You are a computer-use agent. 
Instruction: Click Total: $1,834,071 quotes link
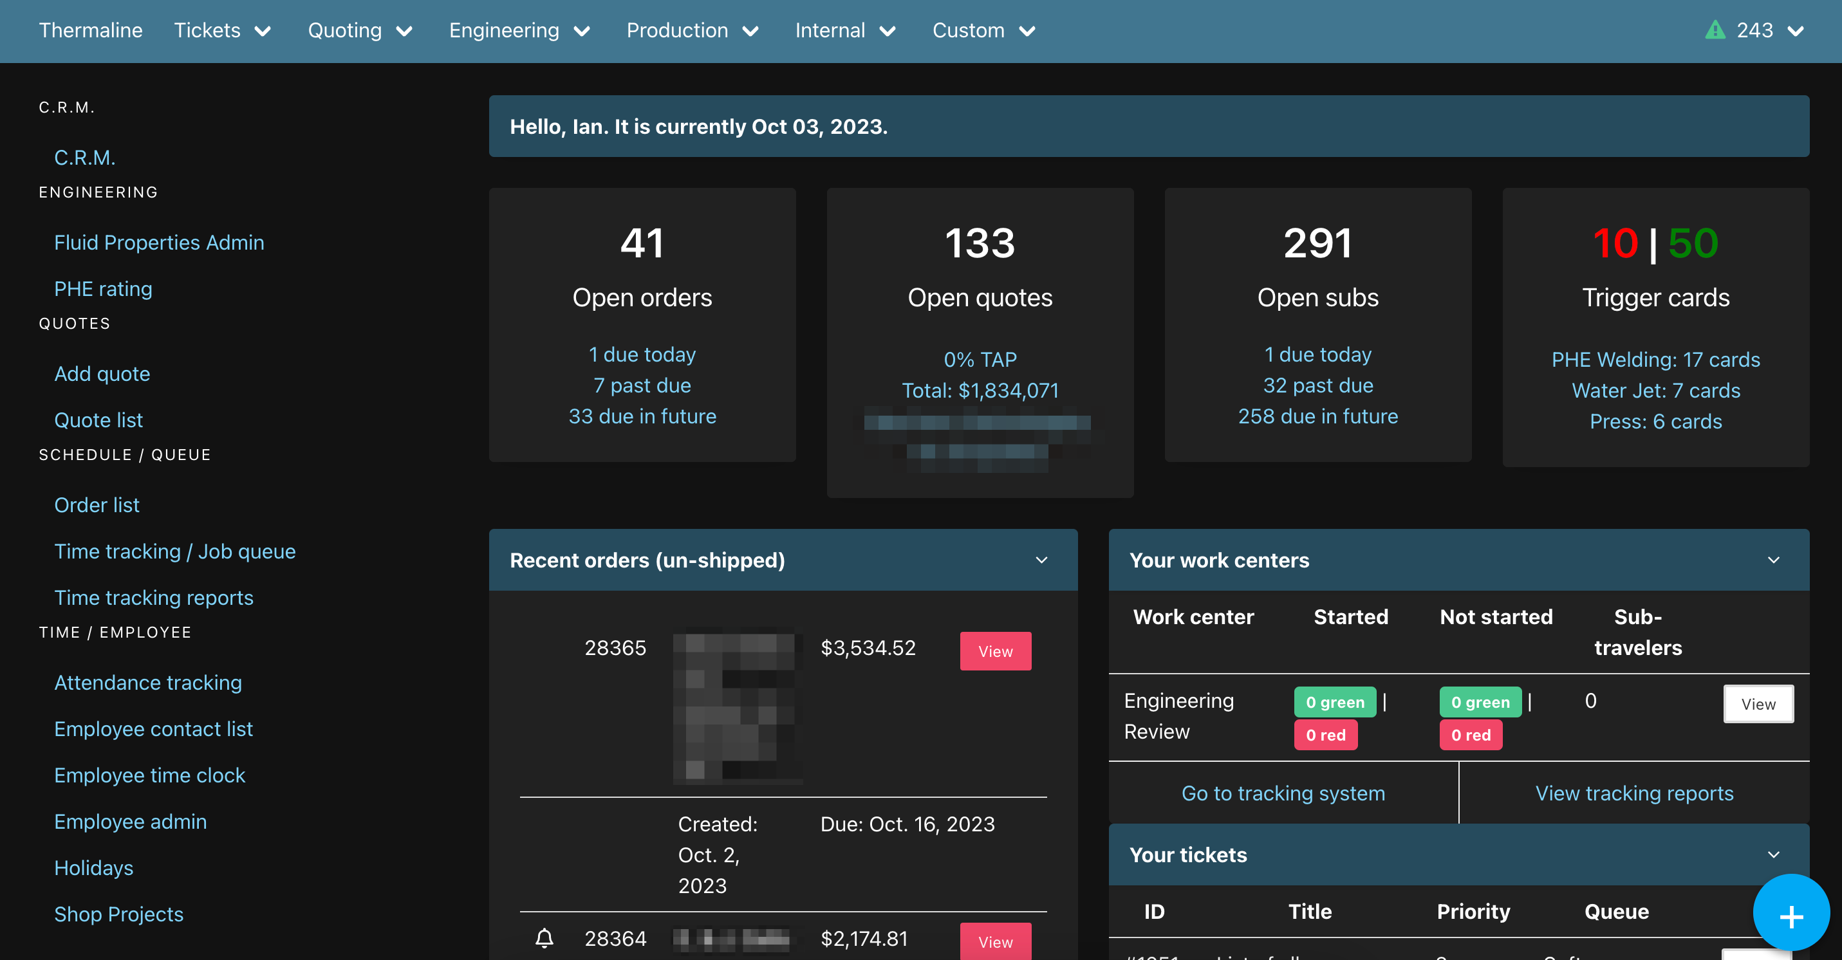pyautogui.click(x=980, y=391)
